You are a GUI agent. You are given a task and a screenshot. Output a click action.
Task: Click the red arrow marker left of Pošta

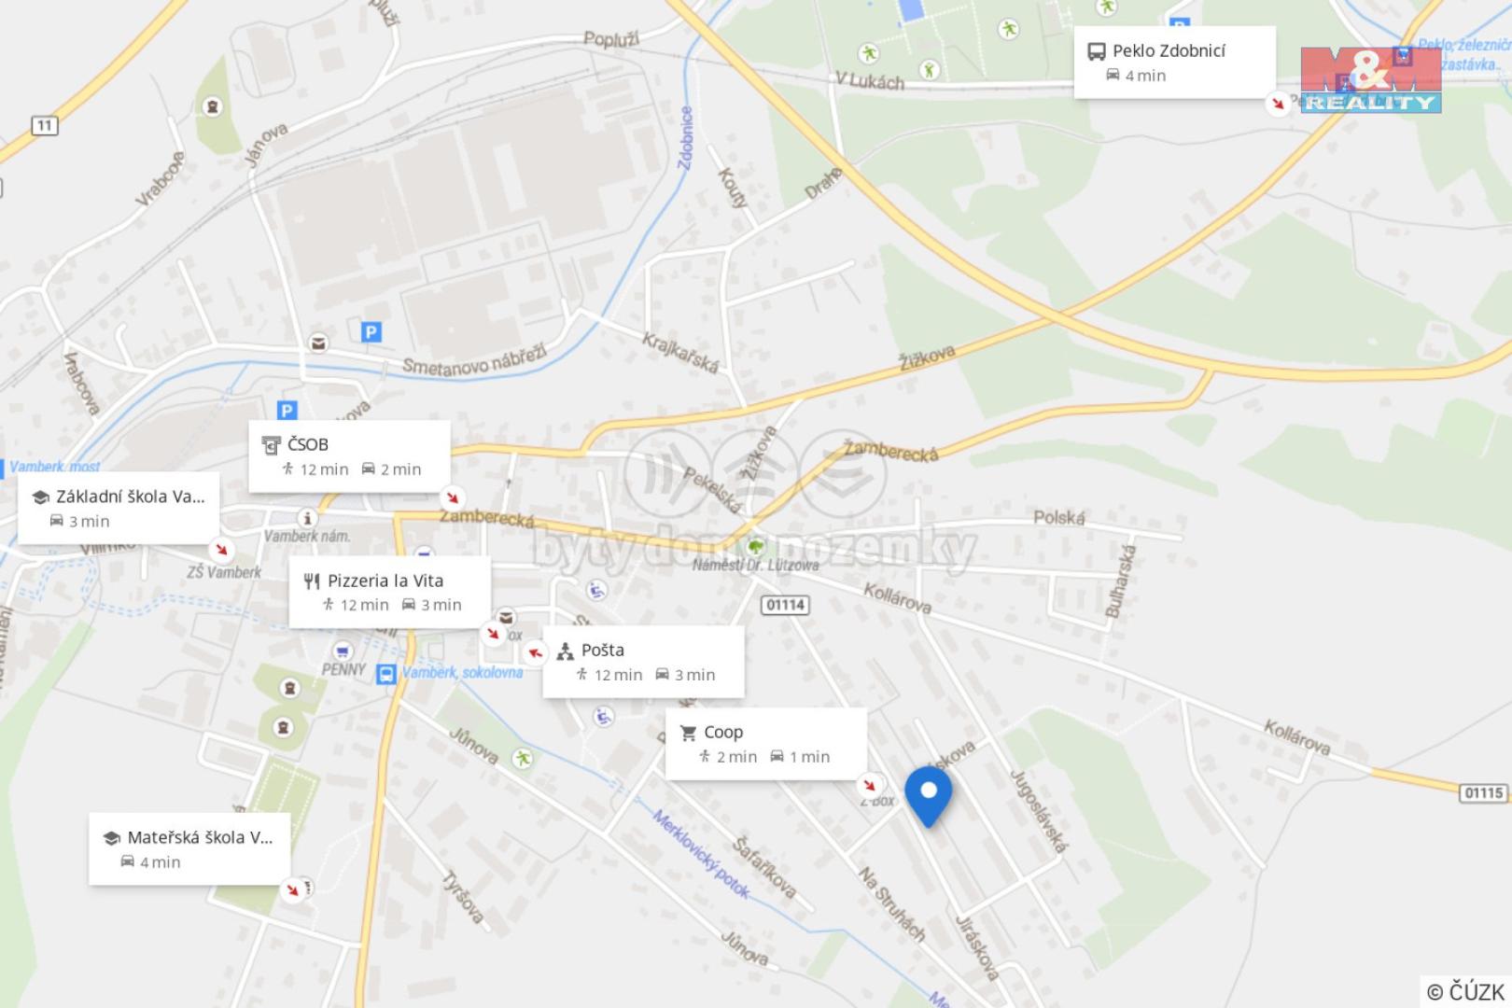point(534,653)
